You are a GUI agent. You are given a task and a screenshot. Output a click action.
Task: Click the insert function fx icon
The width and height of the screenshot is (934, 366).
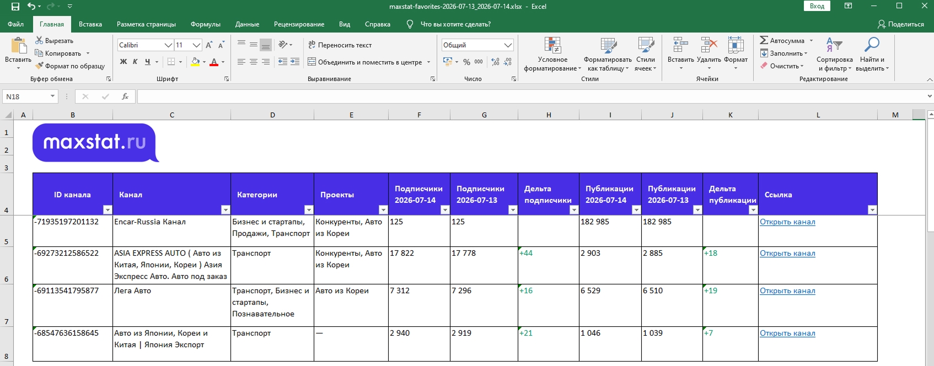(125, 96)
